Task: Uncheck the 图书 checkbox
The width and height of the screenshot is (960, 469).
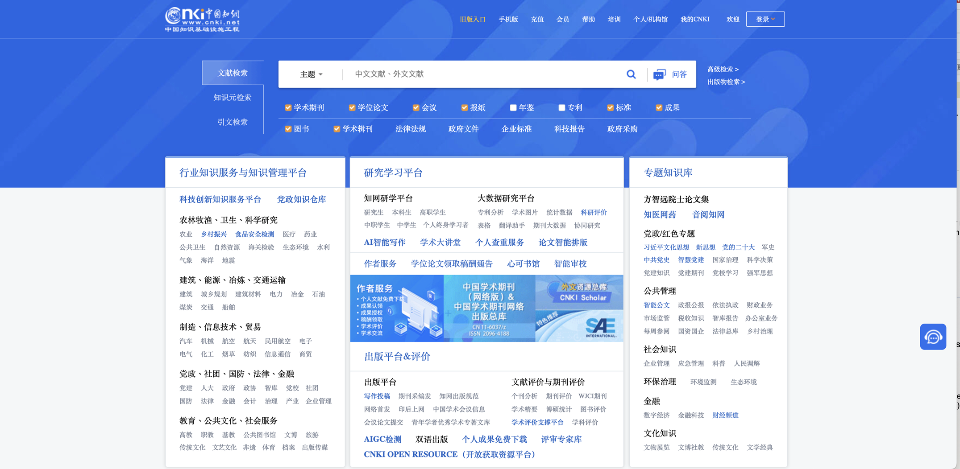Action: pyautogui.click(x=288, y=129)
